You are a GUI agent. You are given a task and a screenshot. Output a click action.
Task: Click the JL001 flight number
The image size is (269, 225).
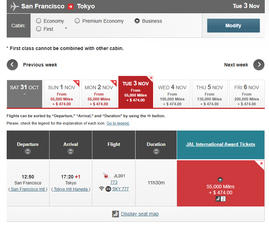119,176
